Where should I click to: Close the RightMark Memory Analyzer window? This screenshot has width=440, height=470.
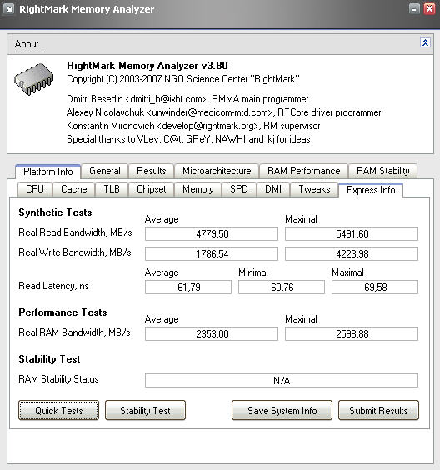coord(429,9)
